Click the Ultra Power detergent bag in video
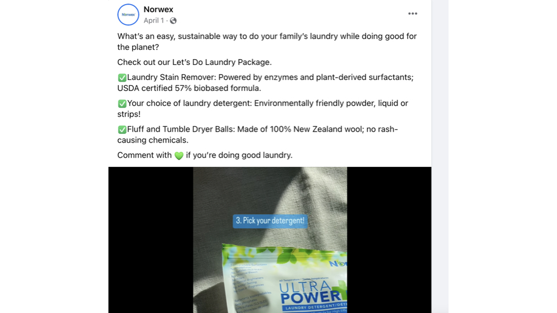This screenshot has height=313, width=557. (x=284, y=278)
